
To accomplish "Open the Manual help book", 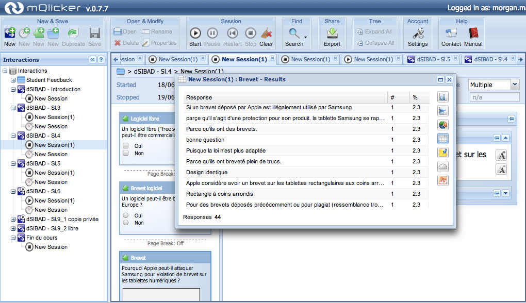I will point(473,36).
